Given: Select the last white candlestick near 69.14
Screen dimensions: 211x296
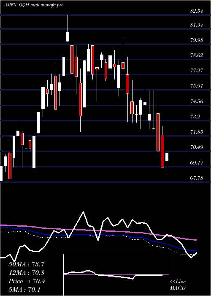Looking at the screenshot, I should [x=167, y=157].
